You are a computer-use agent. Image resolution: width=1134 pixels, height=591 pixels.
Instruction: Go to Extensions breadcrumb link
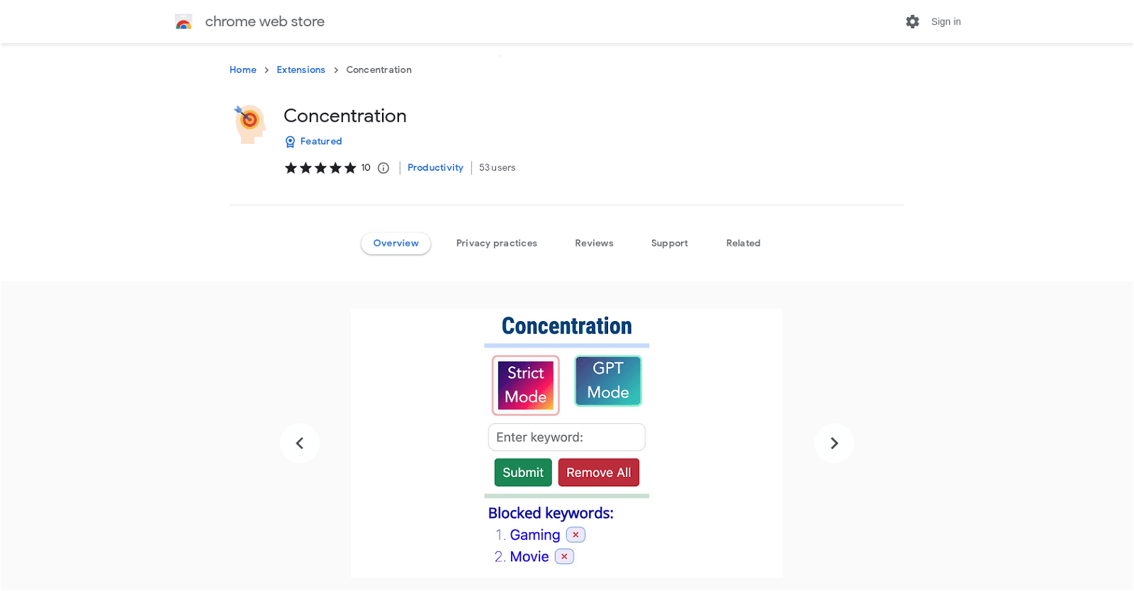tap(301, 69)
